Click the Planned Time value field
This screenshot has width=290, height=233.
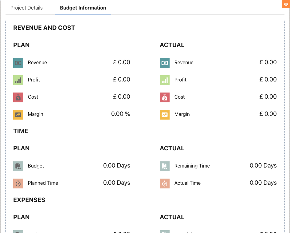point(117,183)
